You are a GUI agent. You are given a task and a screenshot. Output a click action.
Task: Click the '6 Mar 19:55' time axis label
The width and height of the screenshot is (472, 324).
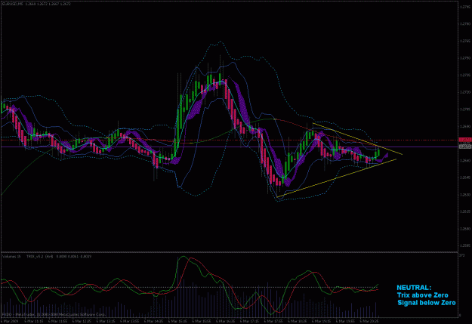(x=345, y=321)
